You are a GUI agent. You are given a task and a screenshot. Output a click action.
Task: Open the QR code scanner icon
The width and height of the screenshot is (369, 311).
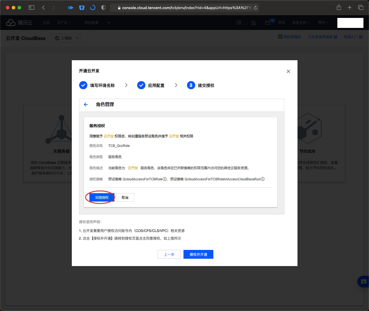click(x=239, y=23)
